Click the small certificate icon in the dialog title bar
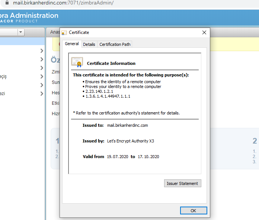The image size is (259, 220). (x=64, y=33)
